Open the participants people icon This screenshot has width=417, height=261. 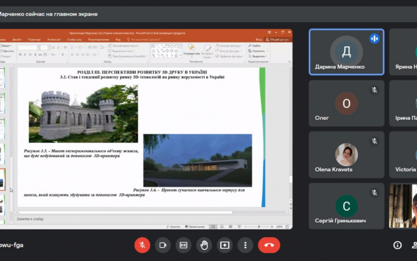point(414,245)
